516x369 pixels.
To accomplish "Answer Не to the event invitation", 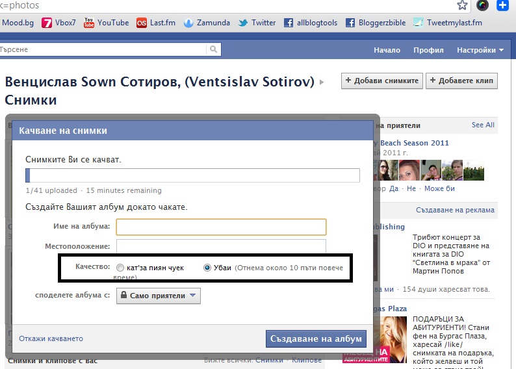I will (411, 189).
